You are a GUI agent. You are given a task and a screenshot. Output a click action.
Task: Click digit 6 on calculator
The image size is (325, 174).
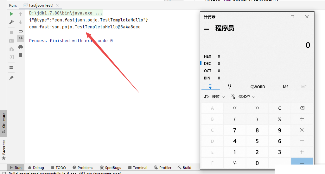(280, 141)
